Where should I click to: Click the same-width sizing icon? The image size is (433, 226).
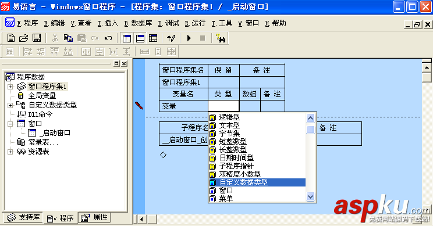144,52
